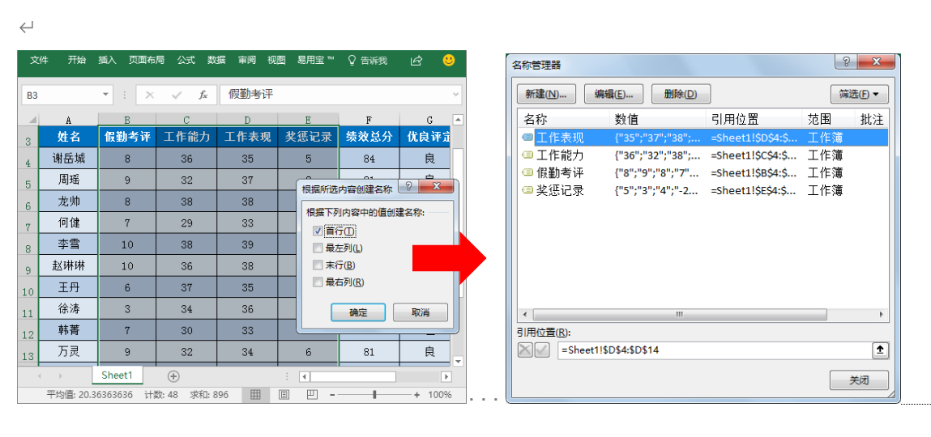This screenshot has height=437, width=931.
Task: Enable the 末行 checkbox
Action: [x=318, y=265]
